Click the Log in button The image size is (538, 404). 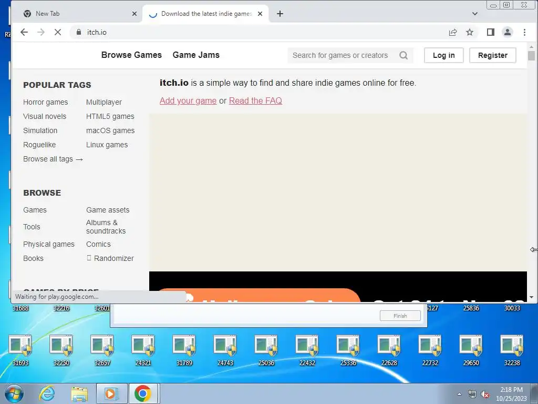(x=443, y=55)
